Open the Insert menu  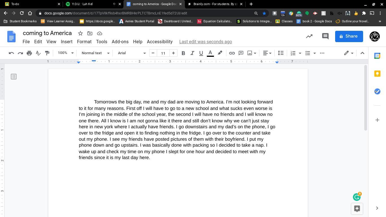click(66, 42)
